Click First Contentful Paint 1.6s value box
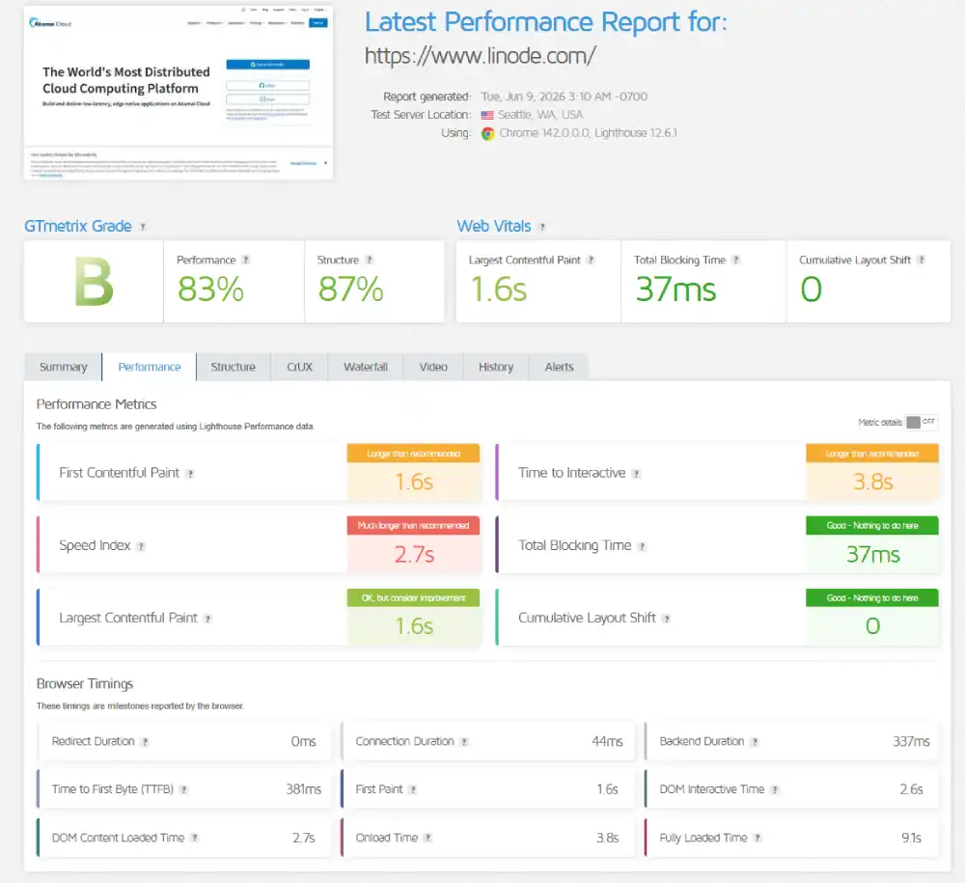 coord(414,473)
